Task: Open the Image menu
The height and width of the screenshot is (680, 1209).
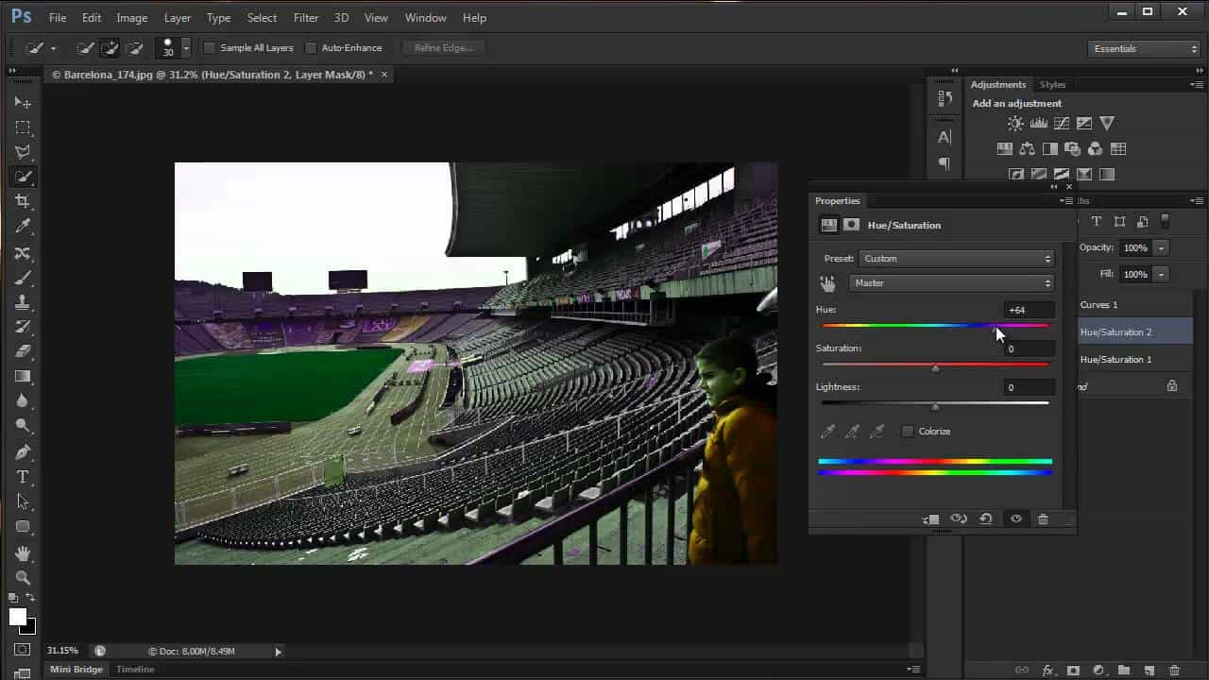Action: [x=131, y=18]
